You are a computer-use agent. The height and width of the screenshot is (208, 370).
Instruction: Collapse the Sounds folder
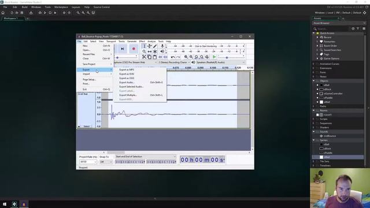coord(313,132)
